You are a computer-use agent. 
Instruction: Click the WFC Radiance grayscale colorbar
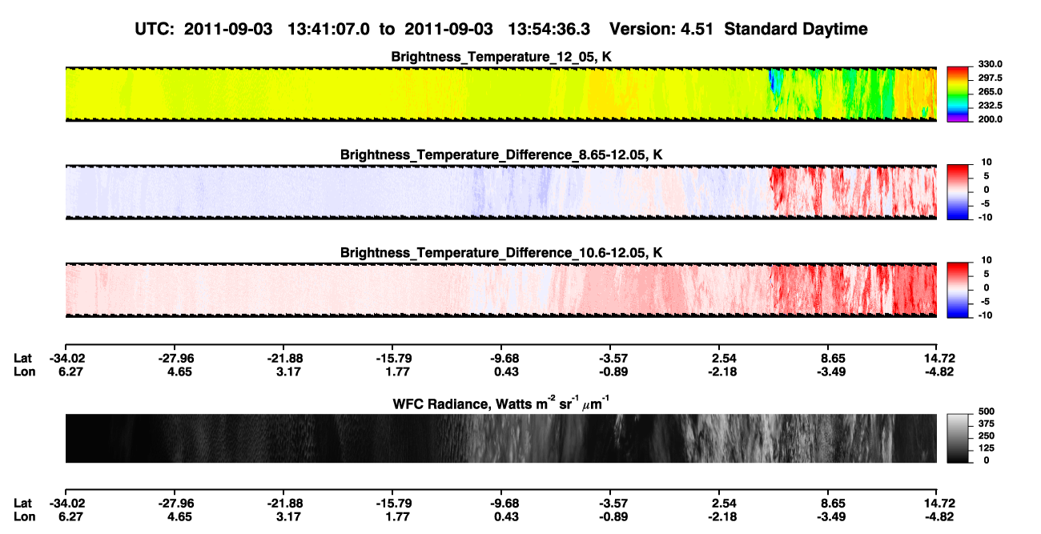[958, 438]
